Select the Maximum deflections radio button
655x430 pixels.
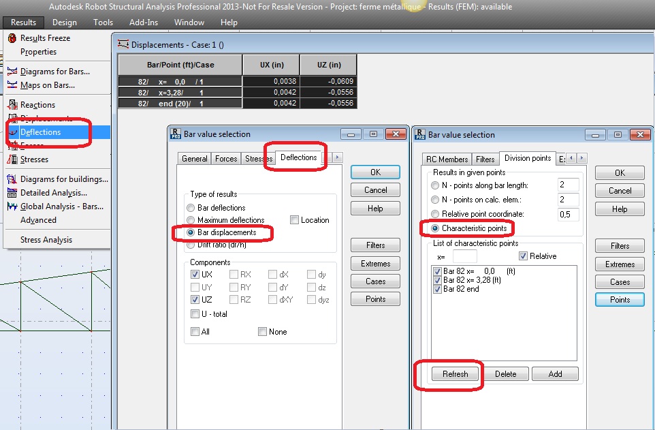pyautogui.click(x=191, y=220)
